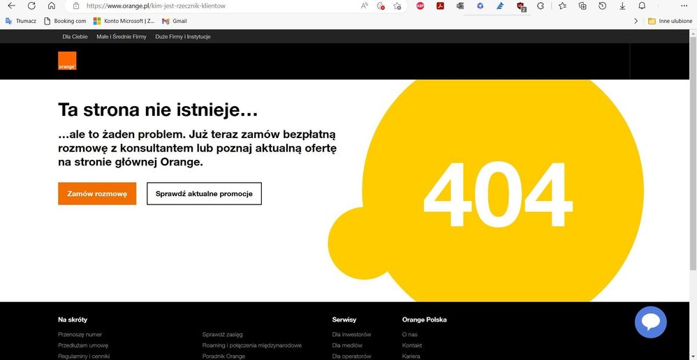The image size is (697, 360).
Task: Open browser Extensions puzzle icon
Action: tap(541, 6)
